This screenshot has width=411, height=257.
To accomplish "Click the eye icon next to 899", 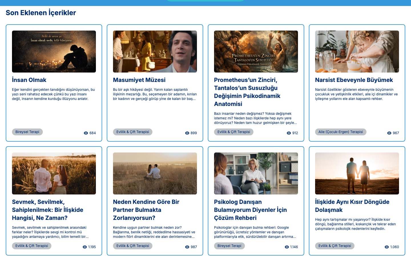I will 187,133.
